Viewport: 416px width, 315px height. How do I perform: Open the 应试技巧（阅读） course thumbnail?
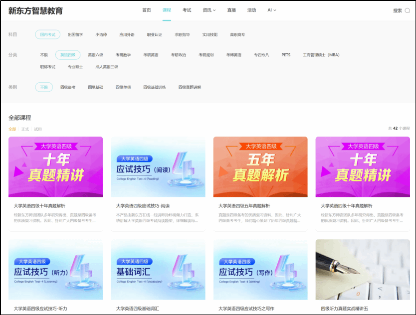pos(158,166)
